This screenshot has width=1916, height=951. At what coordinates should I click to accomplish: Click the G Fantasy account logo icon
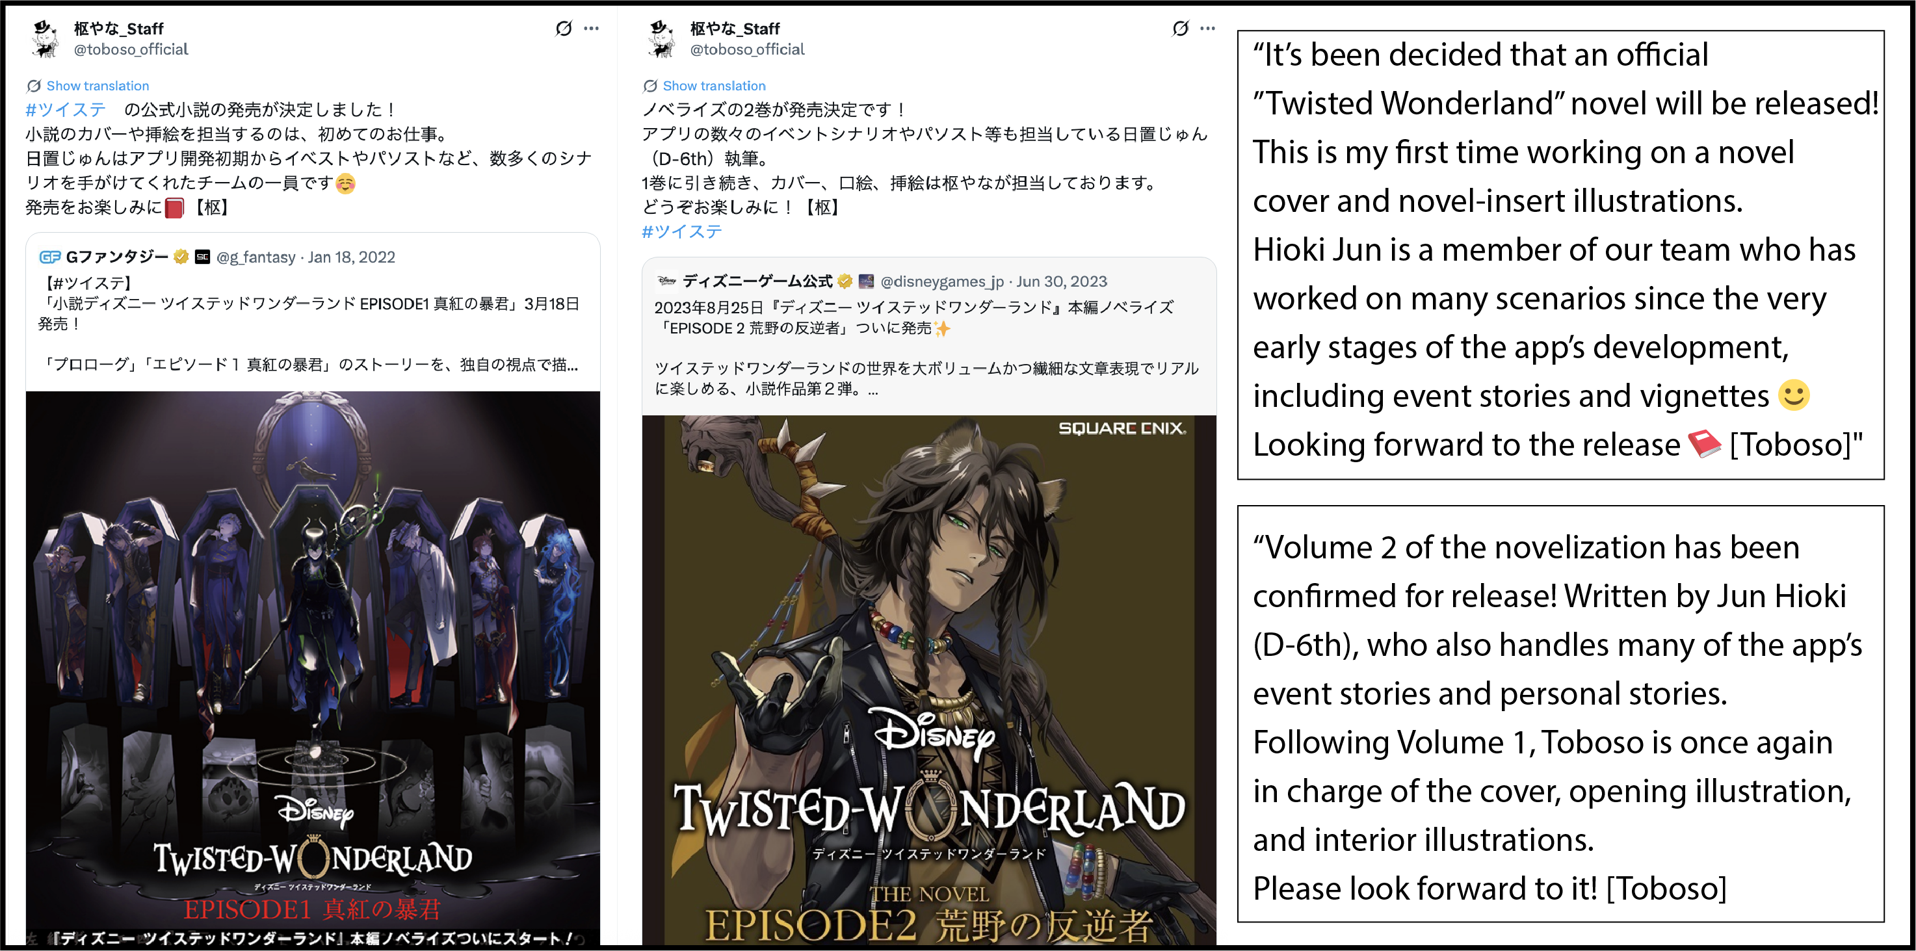50,257
